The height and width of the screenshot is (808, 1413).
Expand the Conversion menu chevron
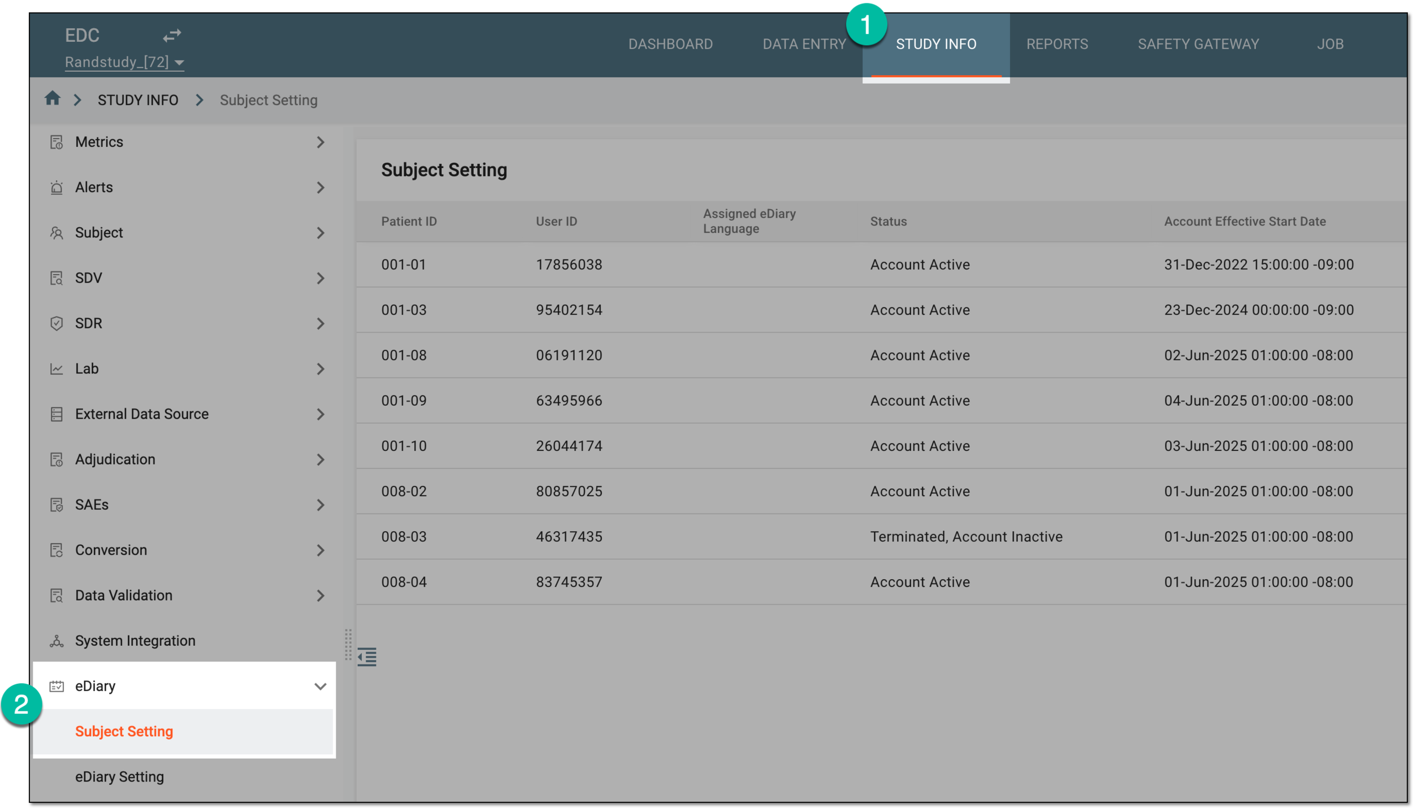coord(320,550)
